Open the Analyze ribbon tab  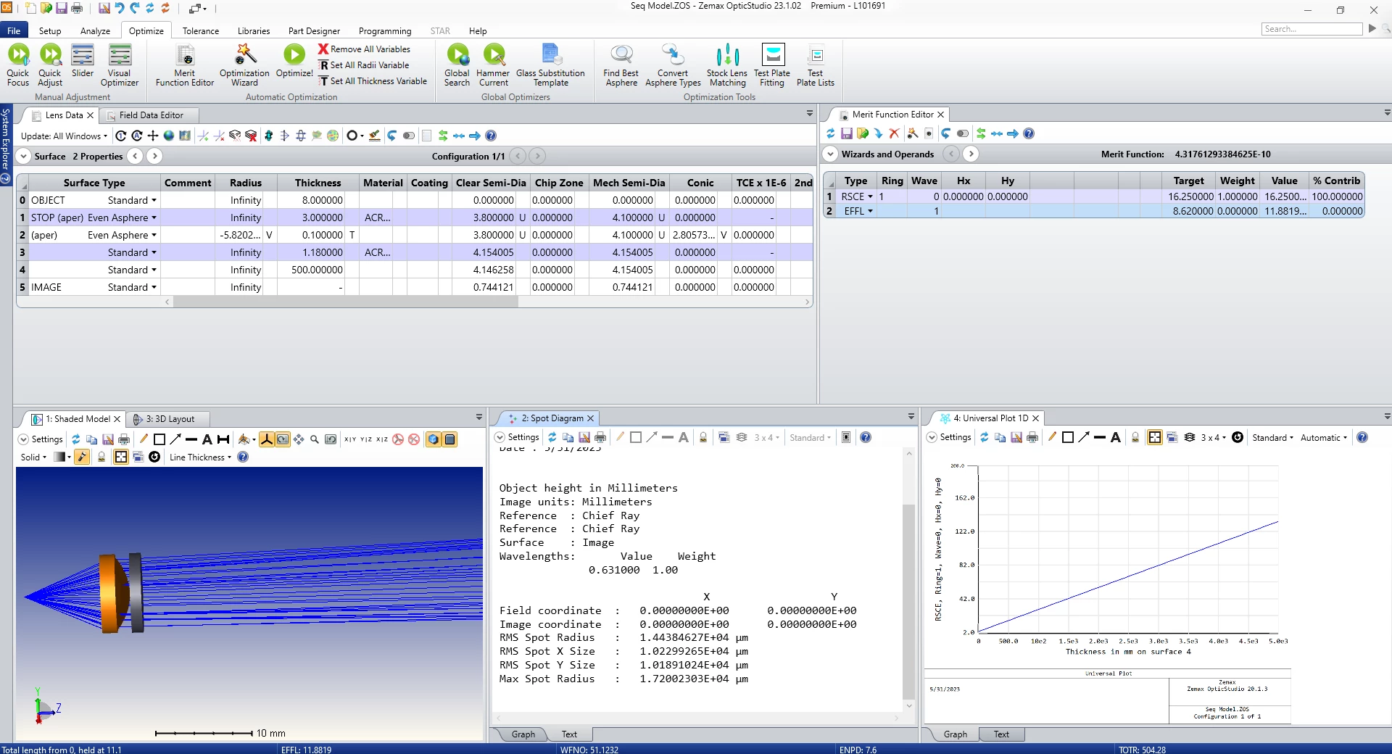click(95, 31)
